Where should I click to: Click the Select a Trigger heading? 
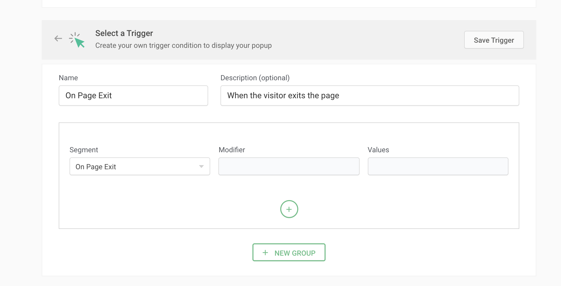[124, 33]
